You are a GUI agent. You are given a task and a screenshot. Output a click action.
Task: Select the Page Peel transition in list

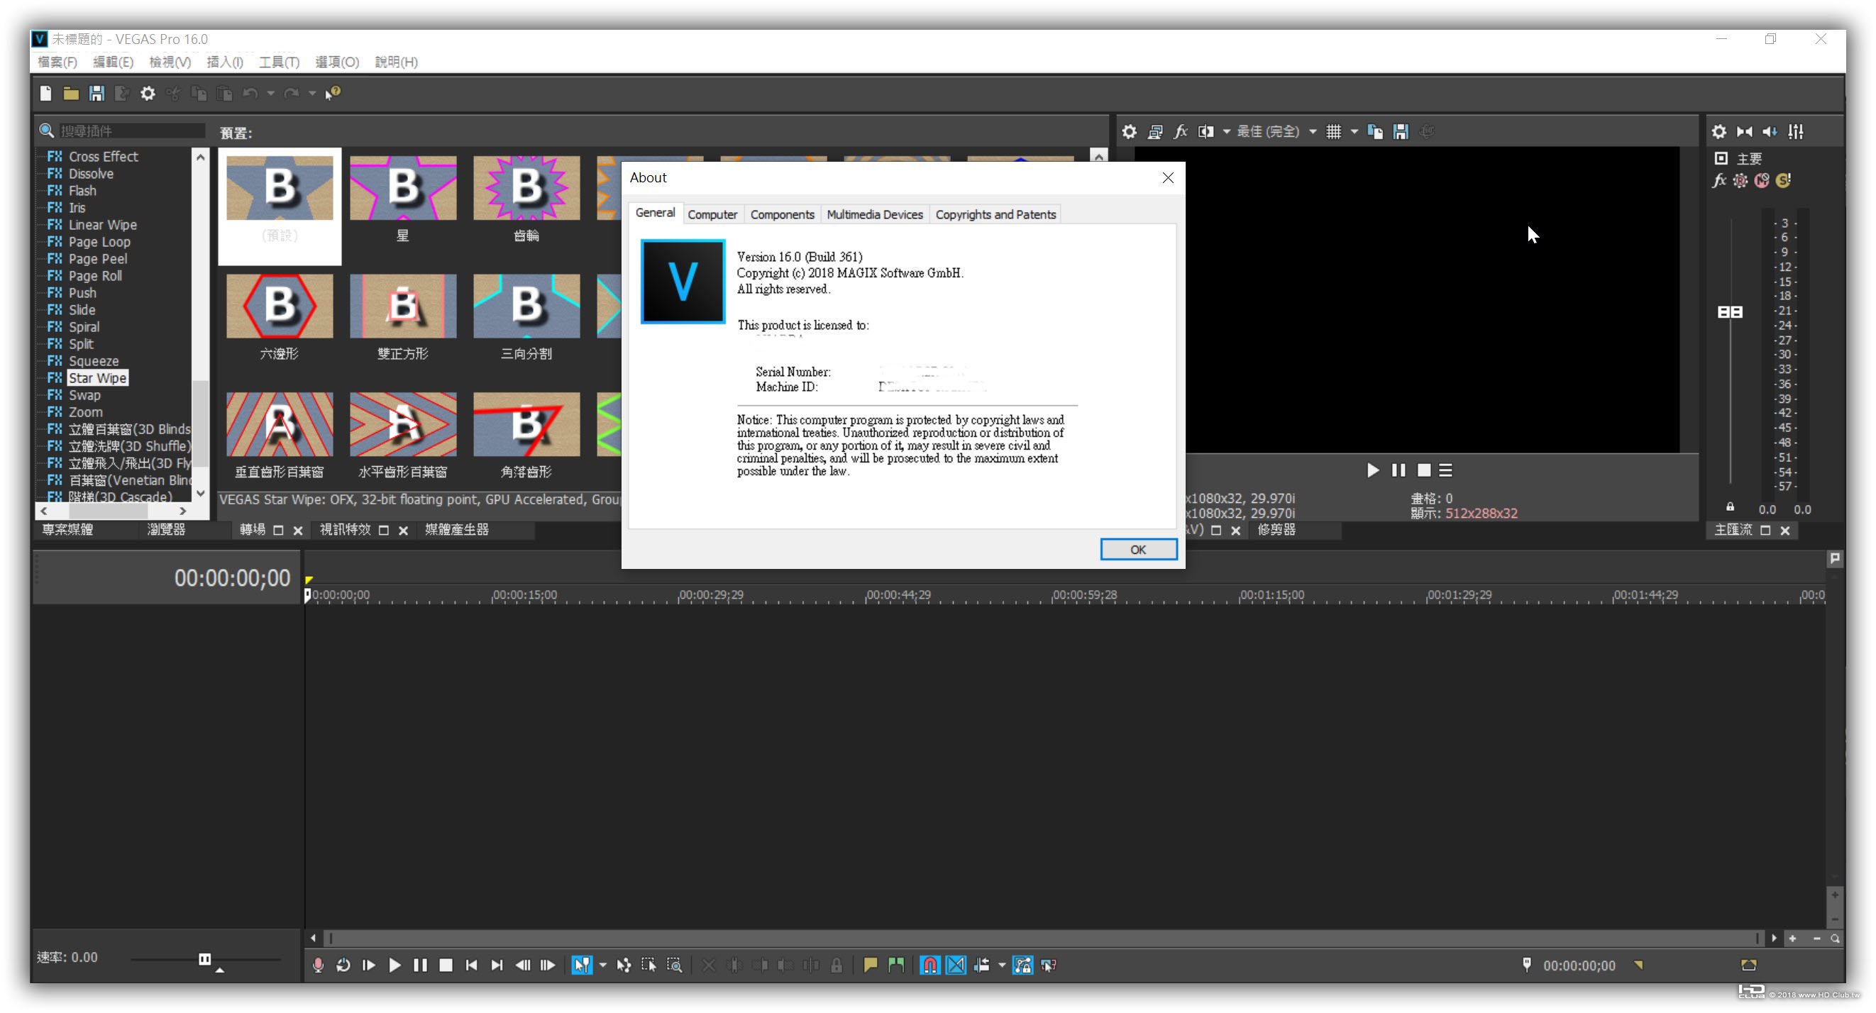(x=98, y=258)
